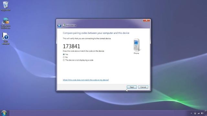Open the Windows Start menu orb
Screen dimensions: 207x116
pyautogui.click(x=4, y=113)
